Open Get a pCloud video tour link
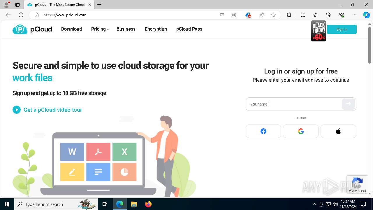 [x=53, y=110]
